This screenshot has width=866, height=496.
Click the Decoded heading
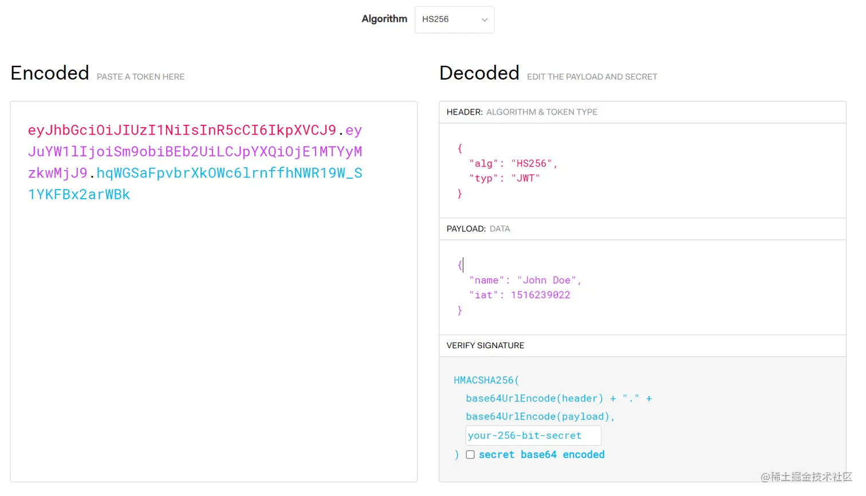(479, 73)
